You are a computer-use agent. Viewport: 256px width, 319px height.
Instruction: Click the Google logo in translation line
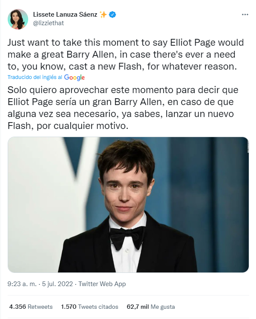pos(74,77)
